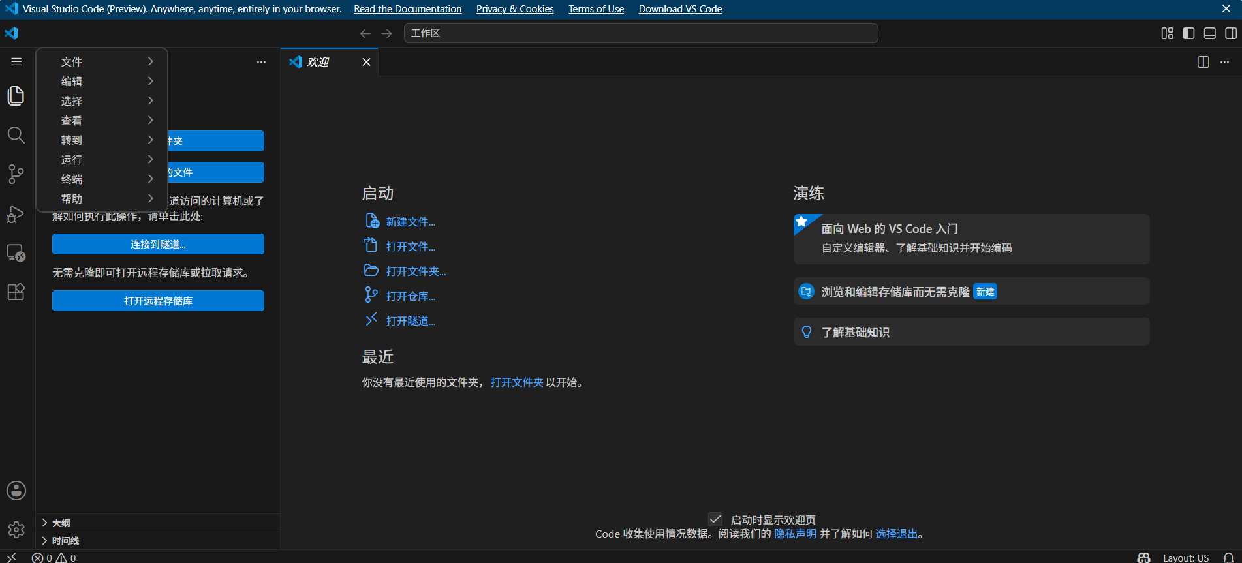Screen dimensions: 1242x563
Task: Expand the 终端 submenu arrow
Action: [151, 179]
